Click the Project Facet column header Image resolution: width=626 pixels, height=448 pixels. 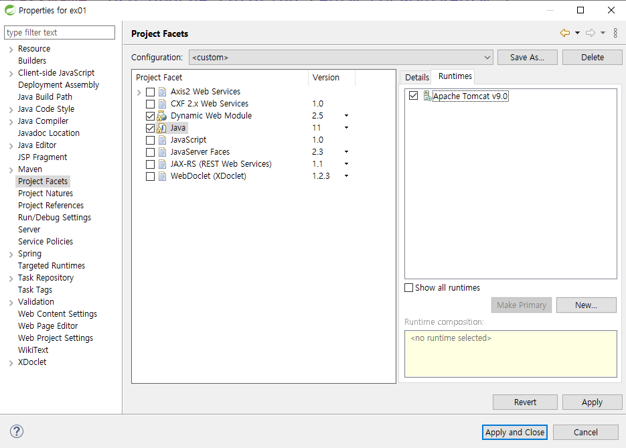tap(220, 78)
